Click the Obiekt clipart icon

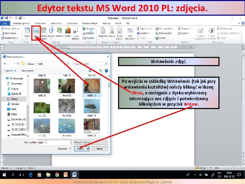coord(44,33)
